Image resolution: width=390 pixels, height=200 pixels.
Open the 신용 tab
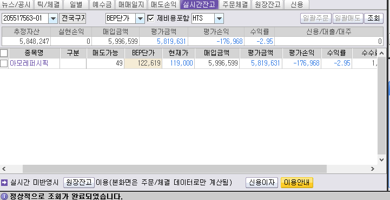[297, 4]
